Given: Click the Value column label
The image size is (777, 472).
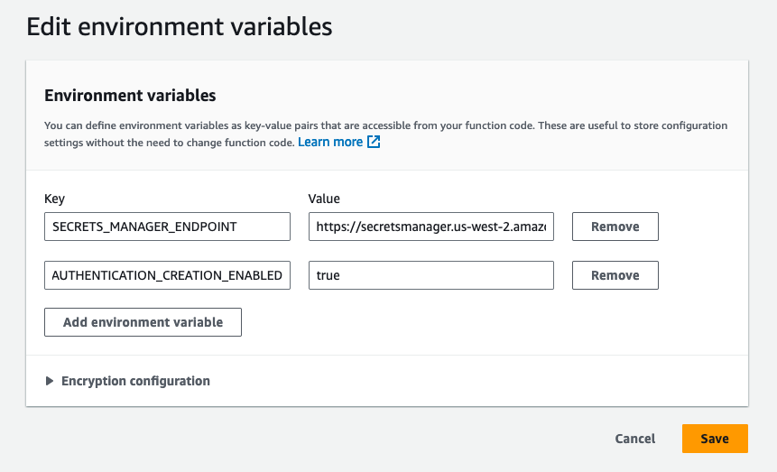Looking at the screenshot, I should pyautogui.click(x=324, y=199).
